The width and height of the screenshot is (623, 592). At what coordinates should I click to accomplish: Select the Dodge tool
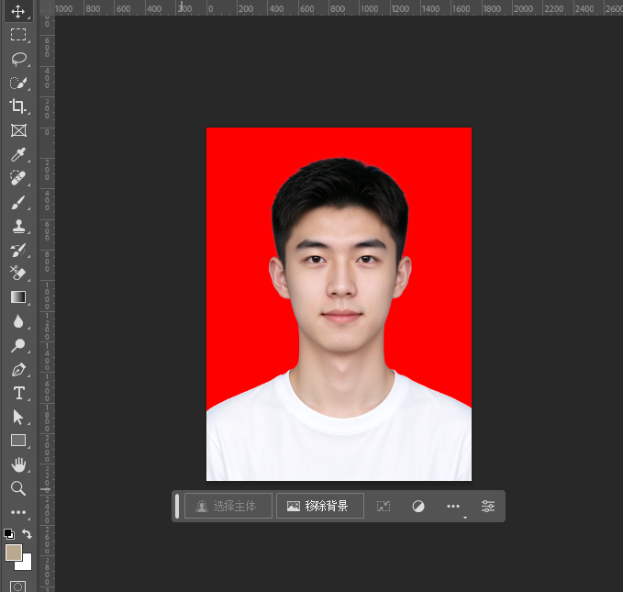[x=18, y=345]
